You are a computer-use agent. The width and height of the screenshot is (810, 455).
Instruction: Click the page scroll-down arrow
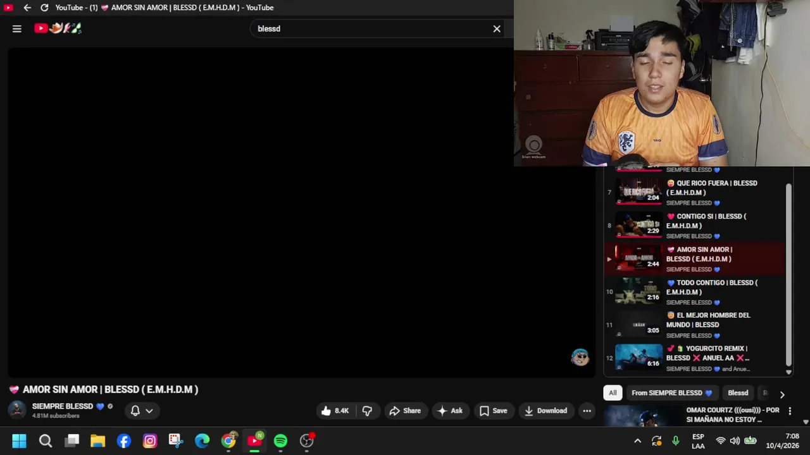point(806,422)
